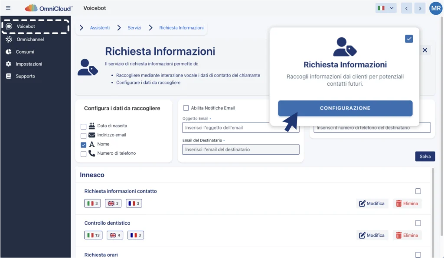Screen dimensions: 444x258
Task: Open the MR user avatar
Action: pos(435,8)
